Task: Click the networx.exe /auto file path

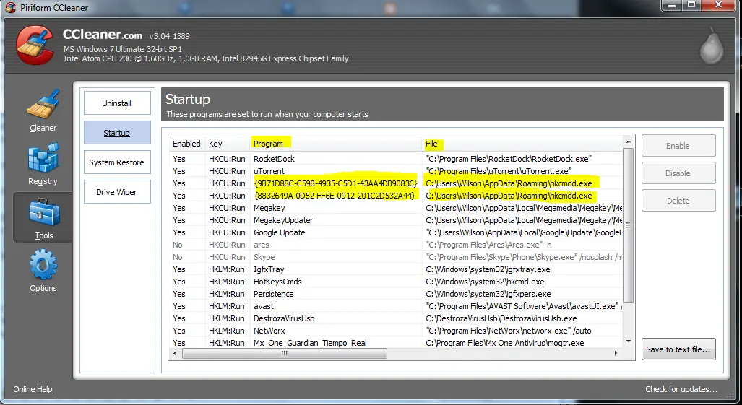Action: (x=509, y=331)
